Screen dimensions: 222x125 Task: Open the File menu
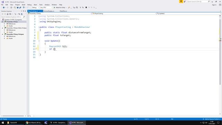pos(2,5)
